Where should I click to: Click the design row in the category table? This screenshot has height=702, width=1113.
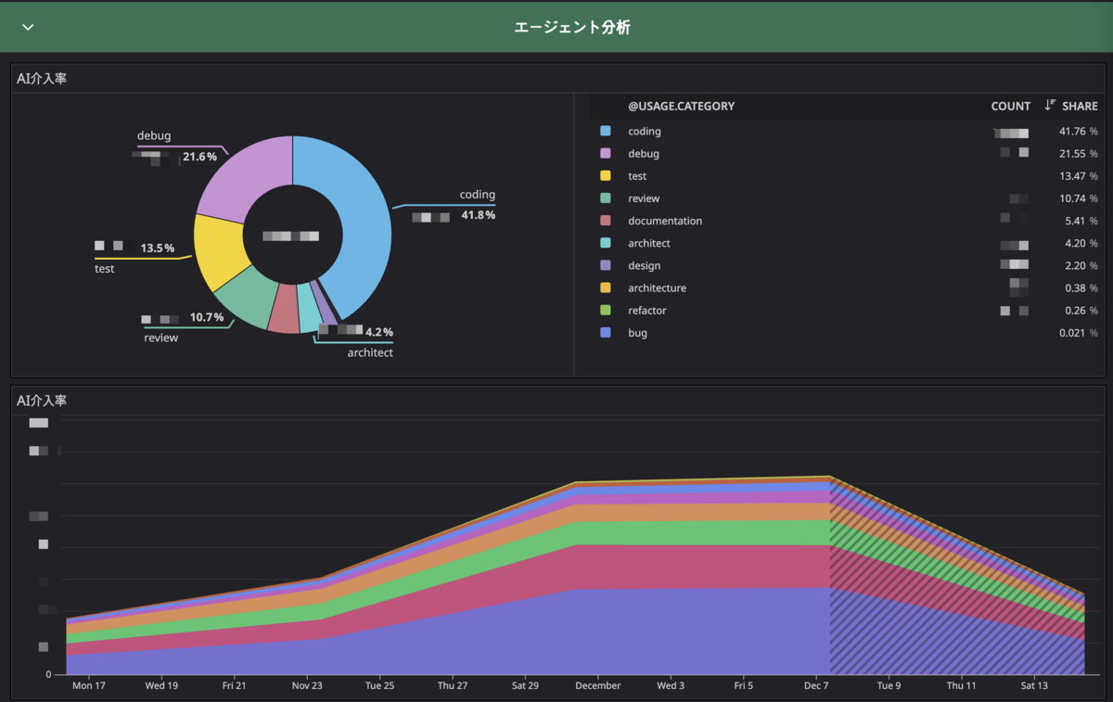(x=846, y=265)
